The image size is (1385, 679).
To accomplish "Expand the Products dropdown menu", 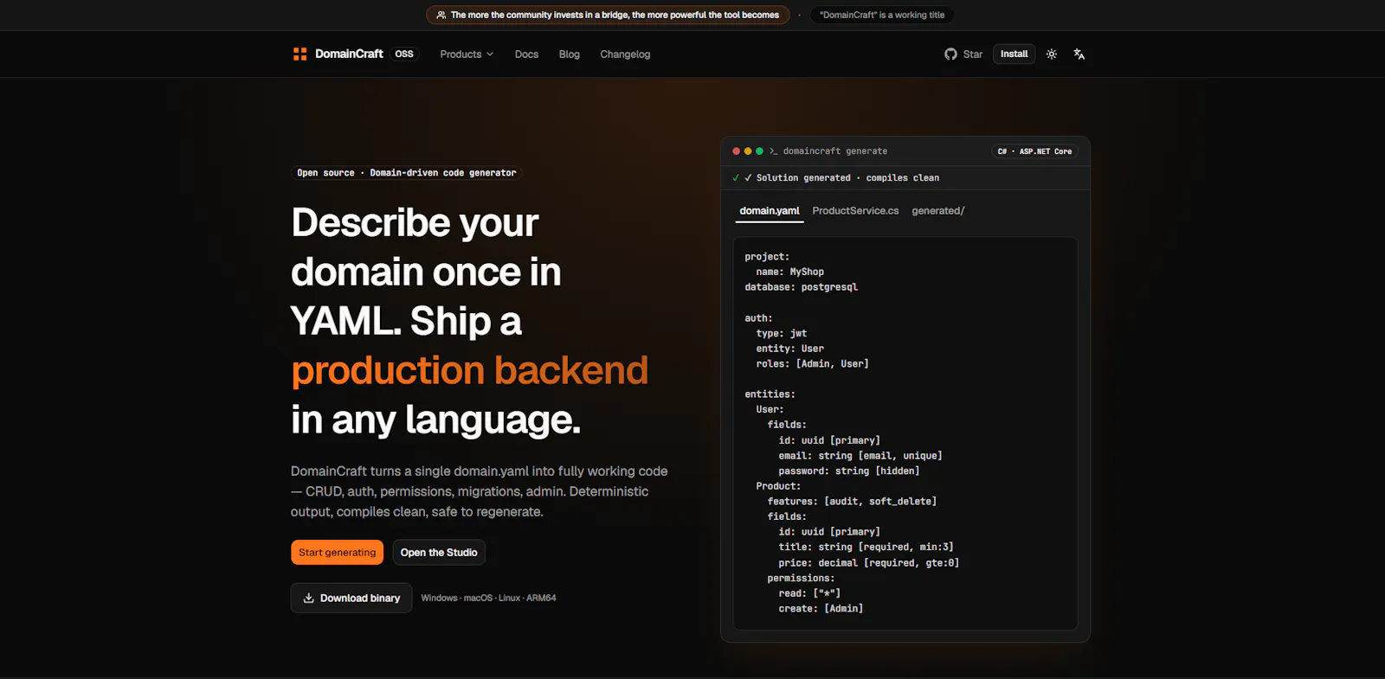I will coord(467,54).
